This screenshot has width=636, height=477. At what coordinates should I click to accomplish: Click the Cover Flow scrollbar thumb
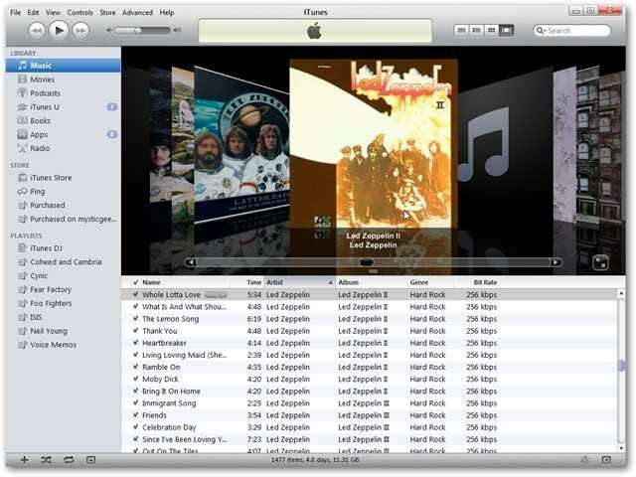coord(367,262)
